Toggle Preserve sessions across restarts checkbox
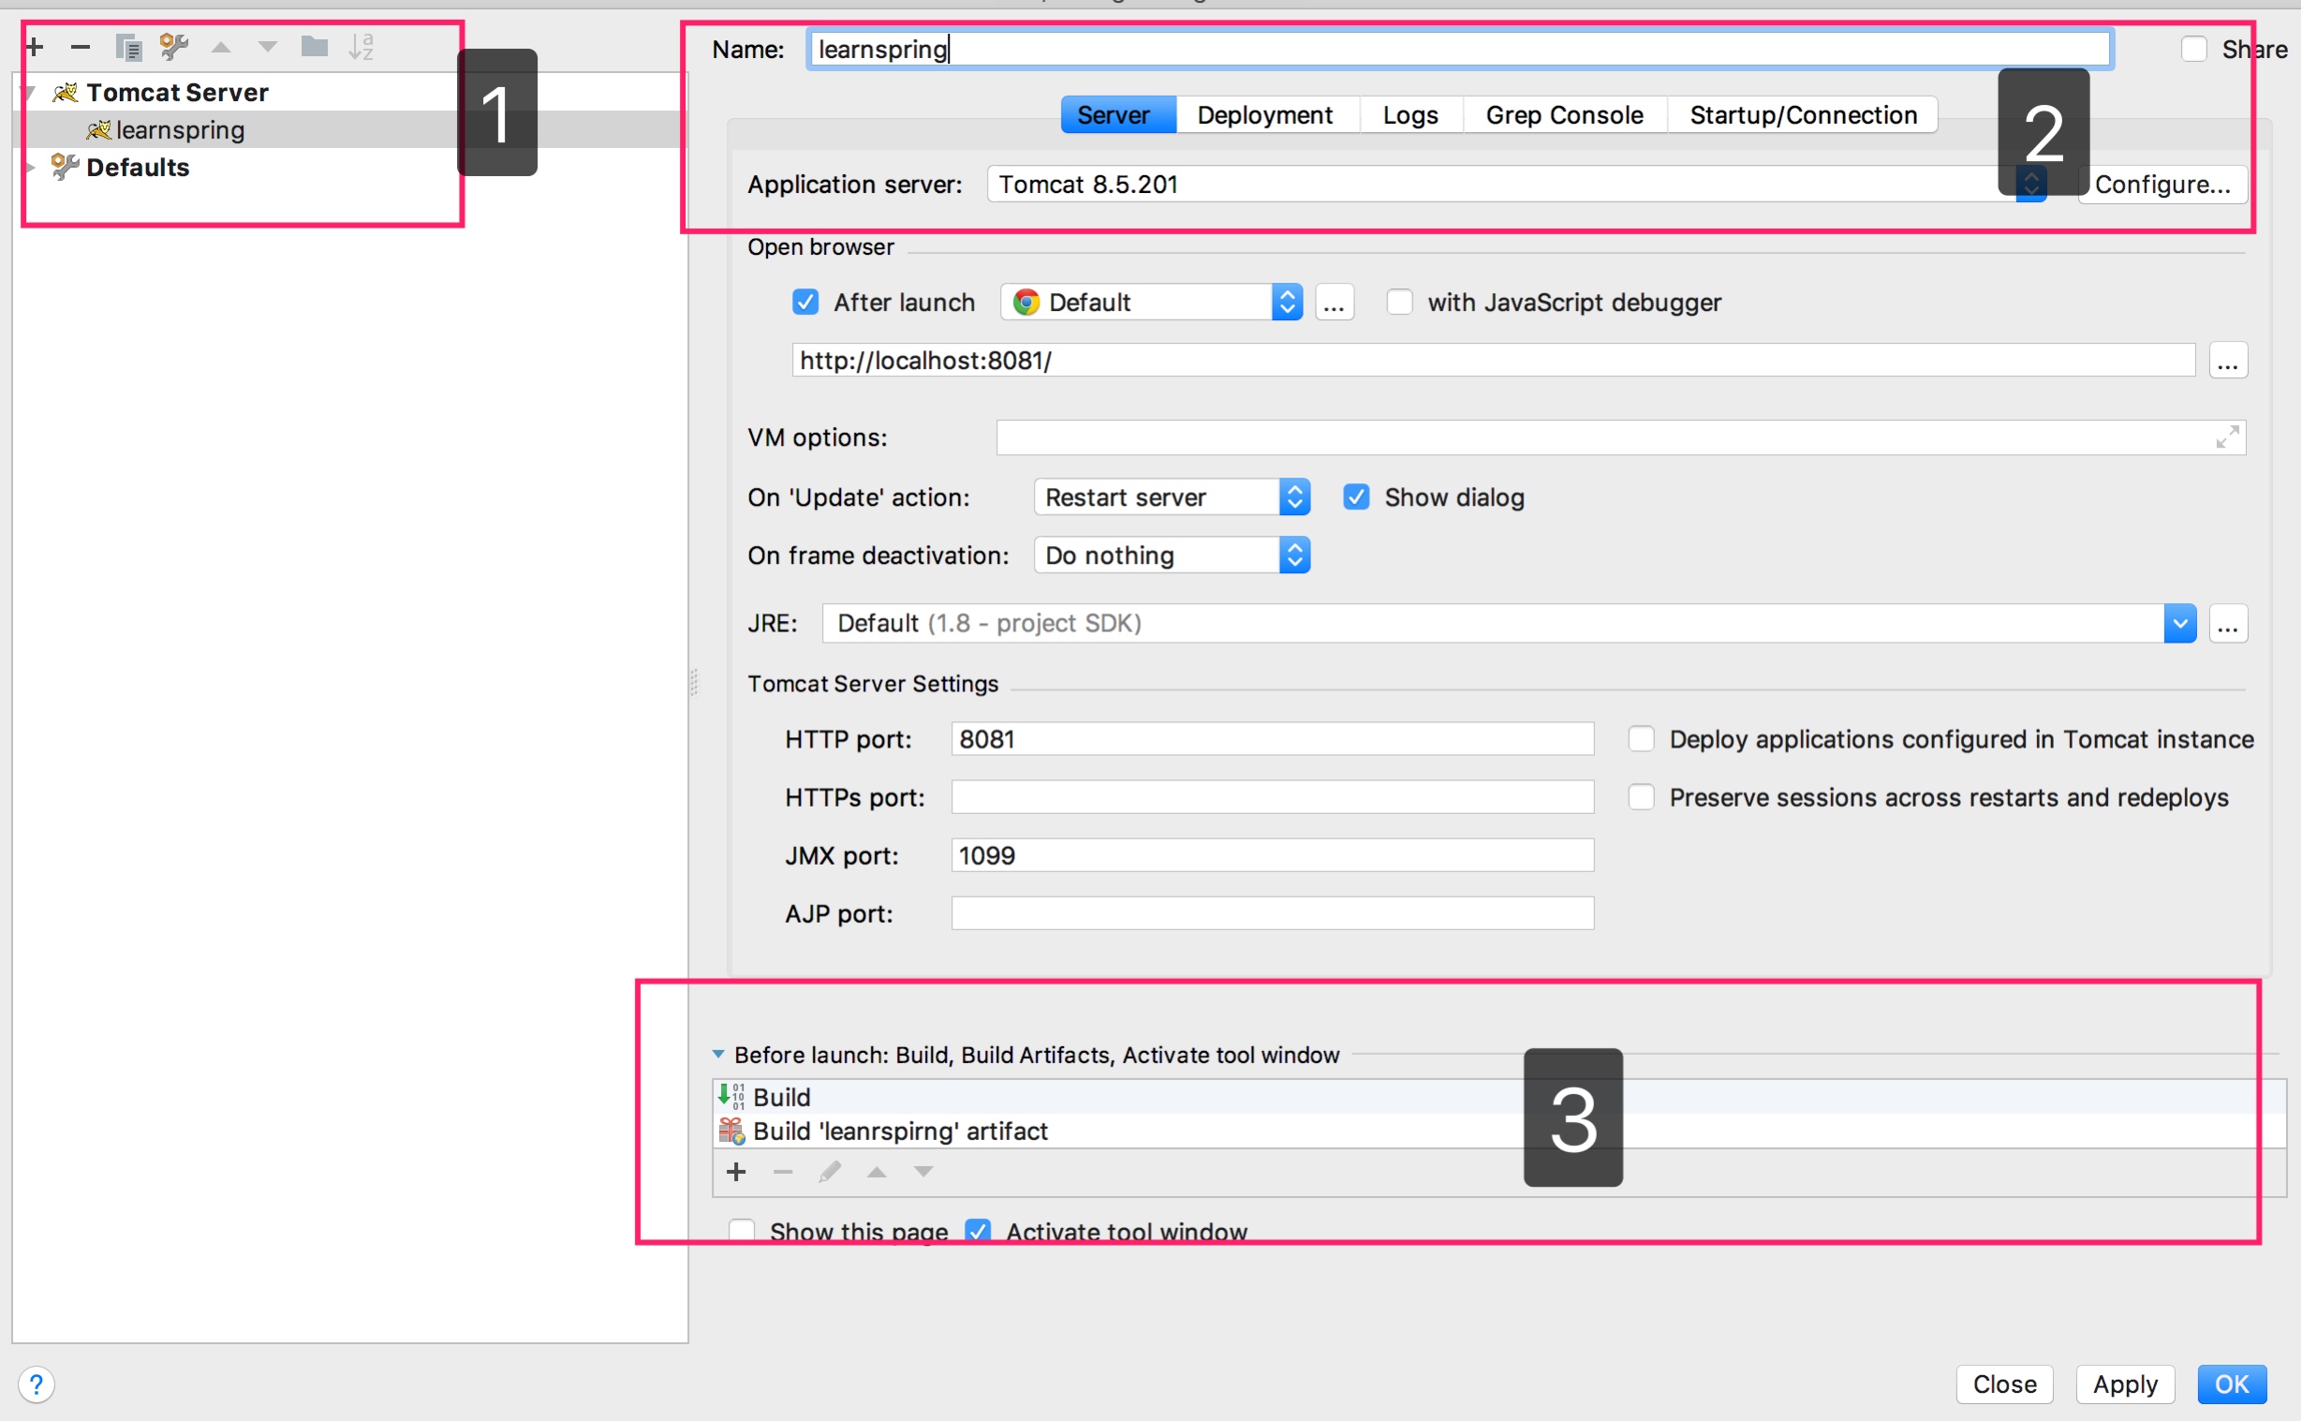2302x1421 pixels. pyautogui.click(x=1642, y=797)
